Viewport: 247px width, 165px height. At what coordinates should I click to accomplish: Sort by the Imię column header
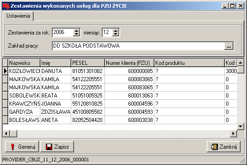coord(55,63)
